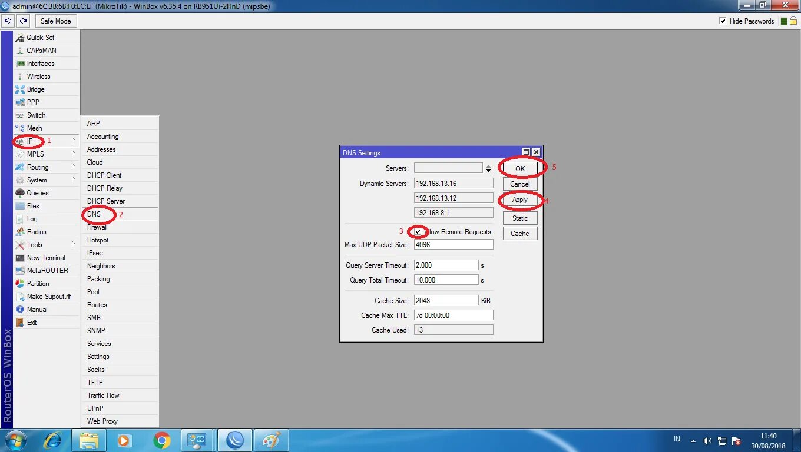
Task: Open the Log window
Action: (x=47, y=218)
